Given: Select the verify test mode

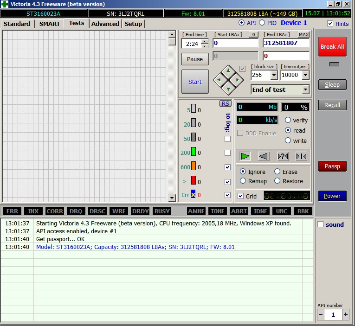Looking at the screenshot, I should tap(288, 120).
